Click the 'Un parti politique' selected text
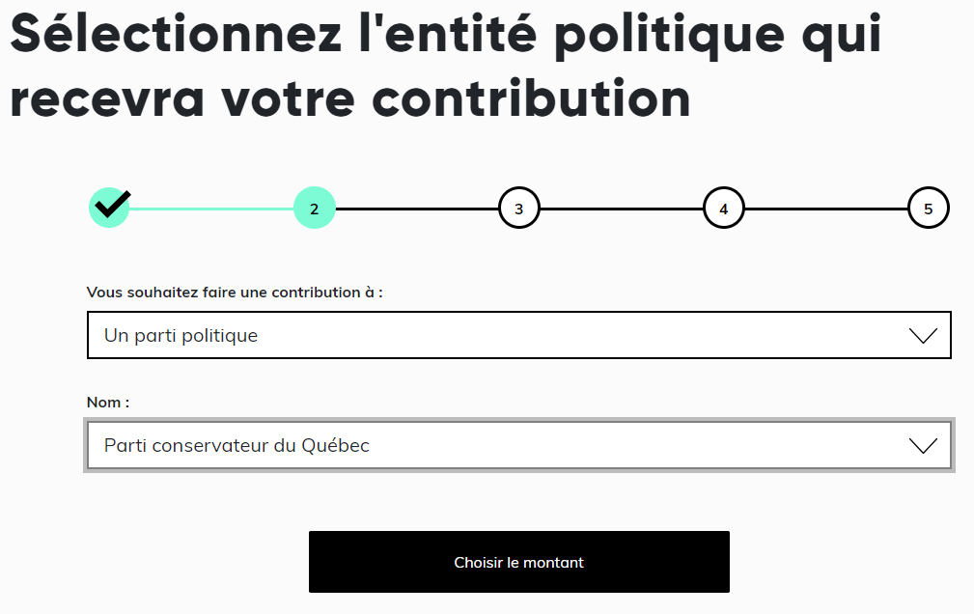The image size is (974, 614). (181, 336)
